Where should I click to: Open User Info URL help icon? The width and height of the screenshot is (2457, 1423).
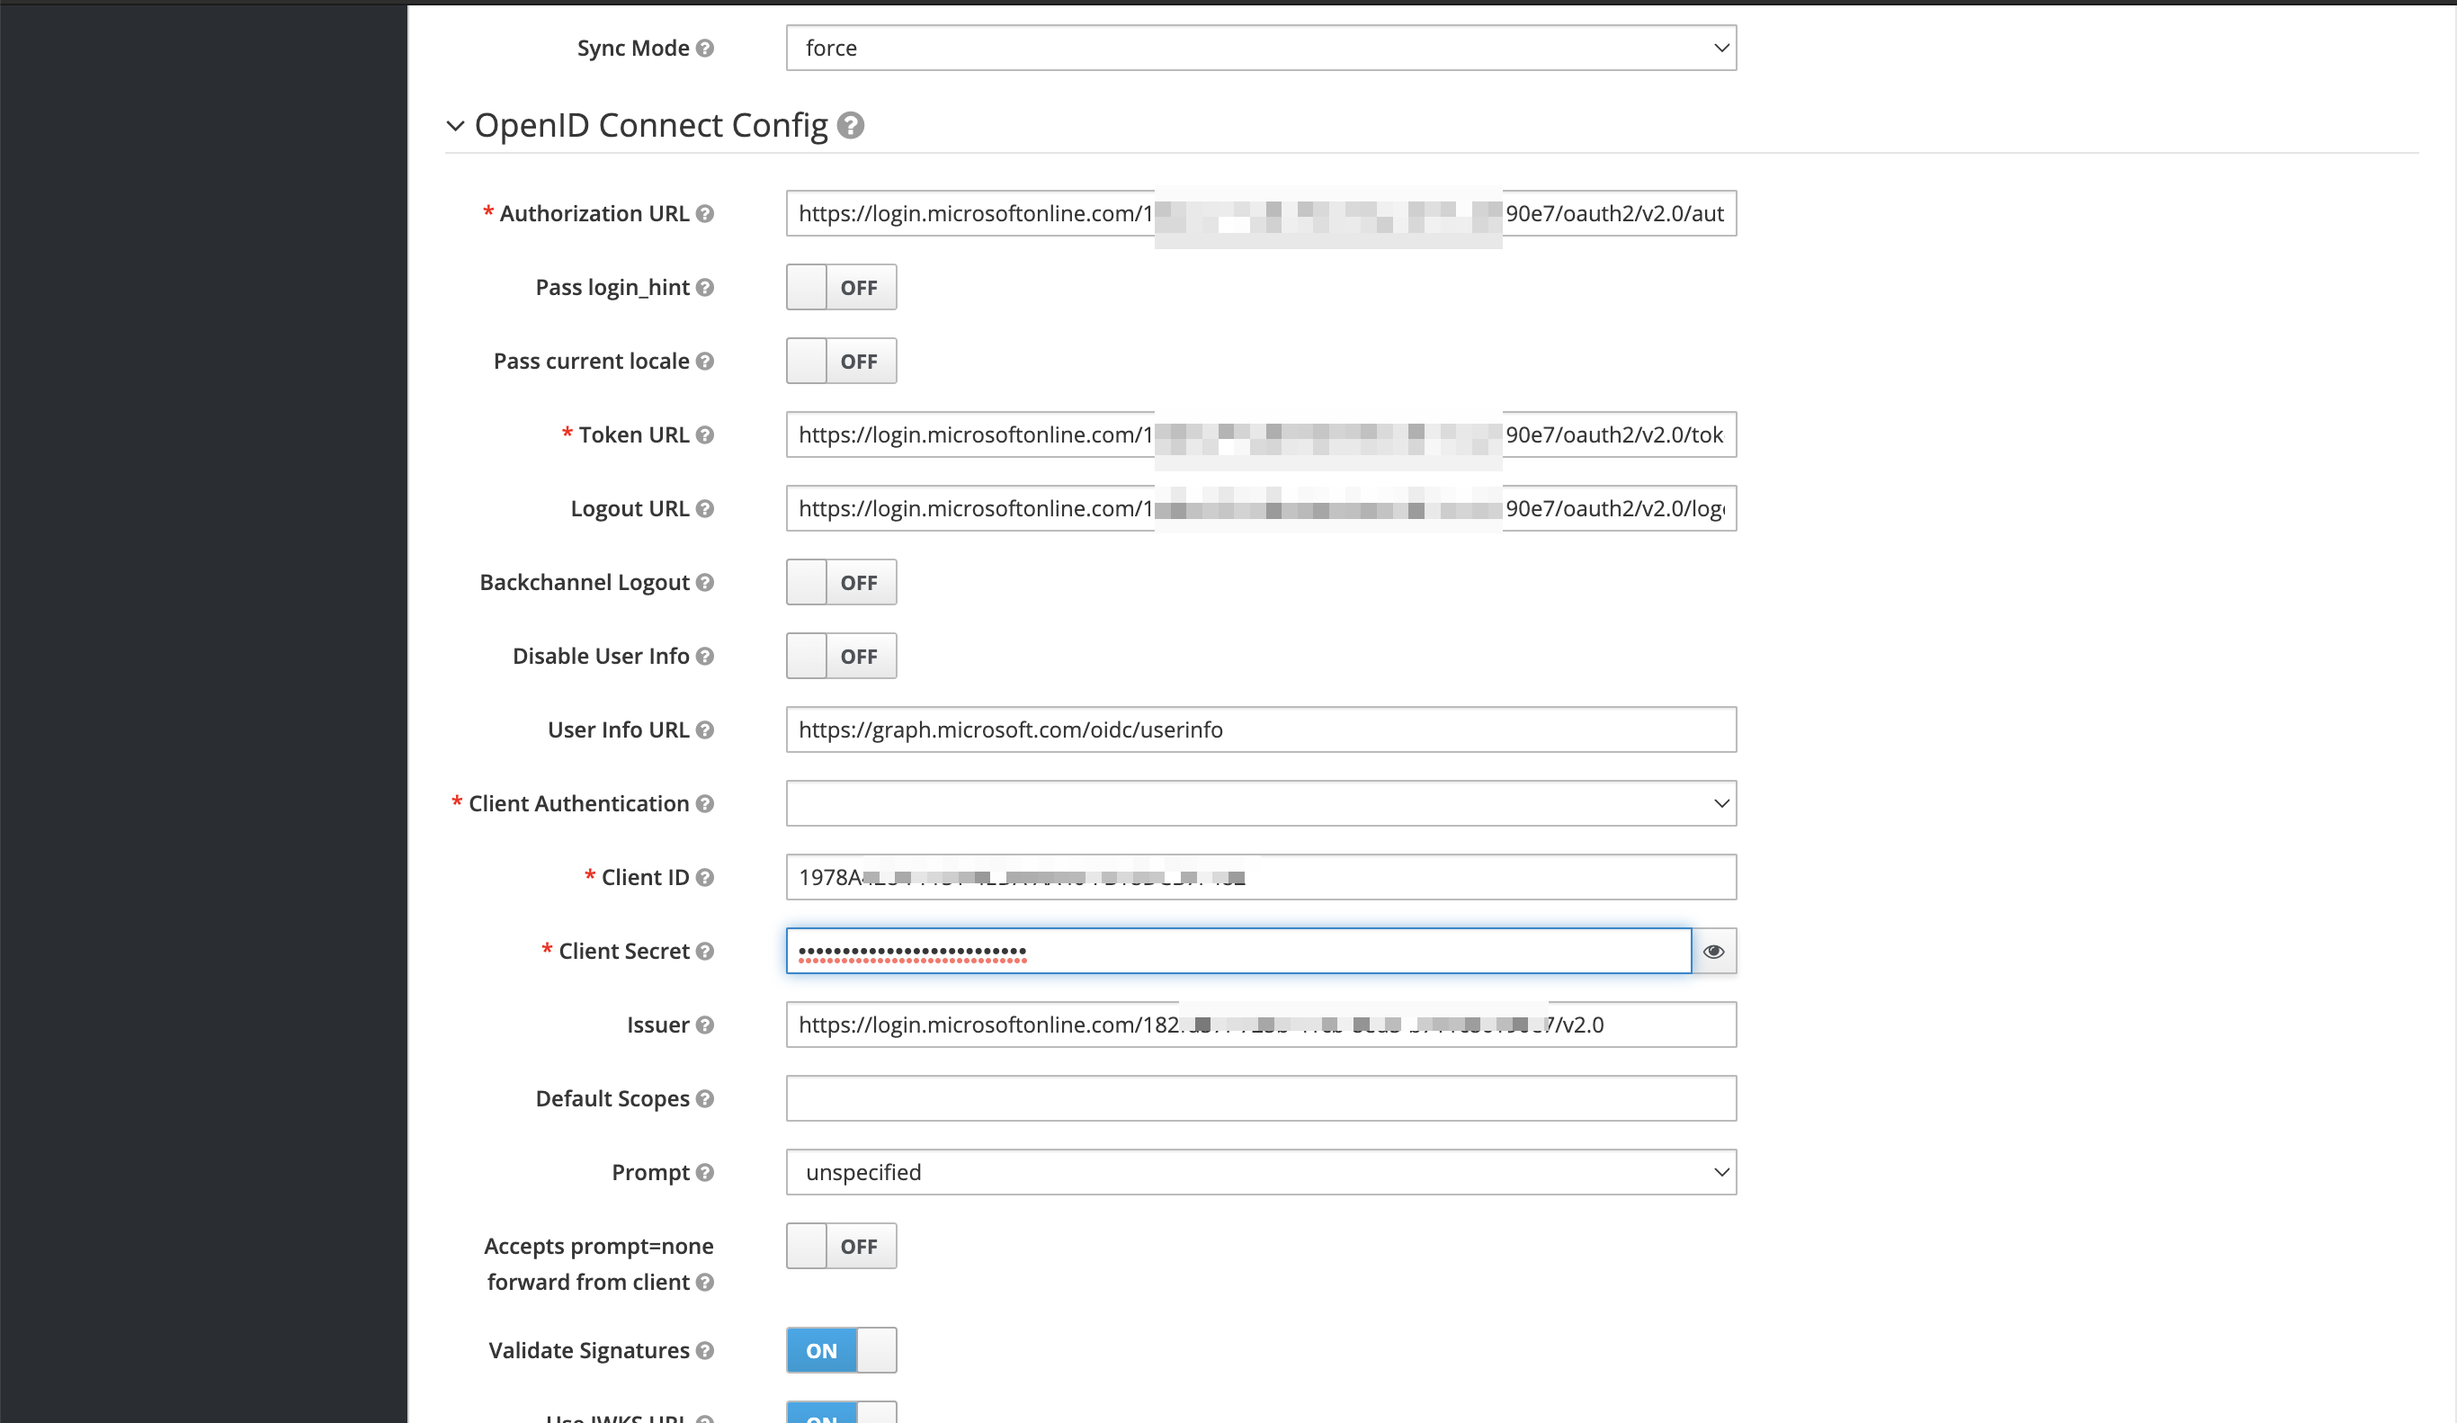coord(705,729)
